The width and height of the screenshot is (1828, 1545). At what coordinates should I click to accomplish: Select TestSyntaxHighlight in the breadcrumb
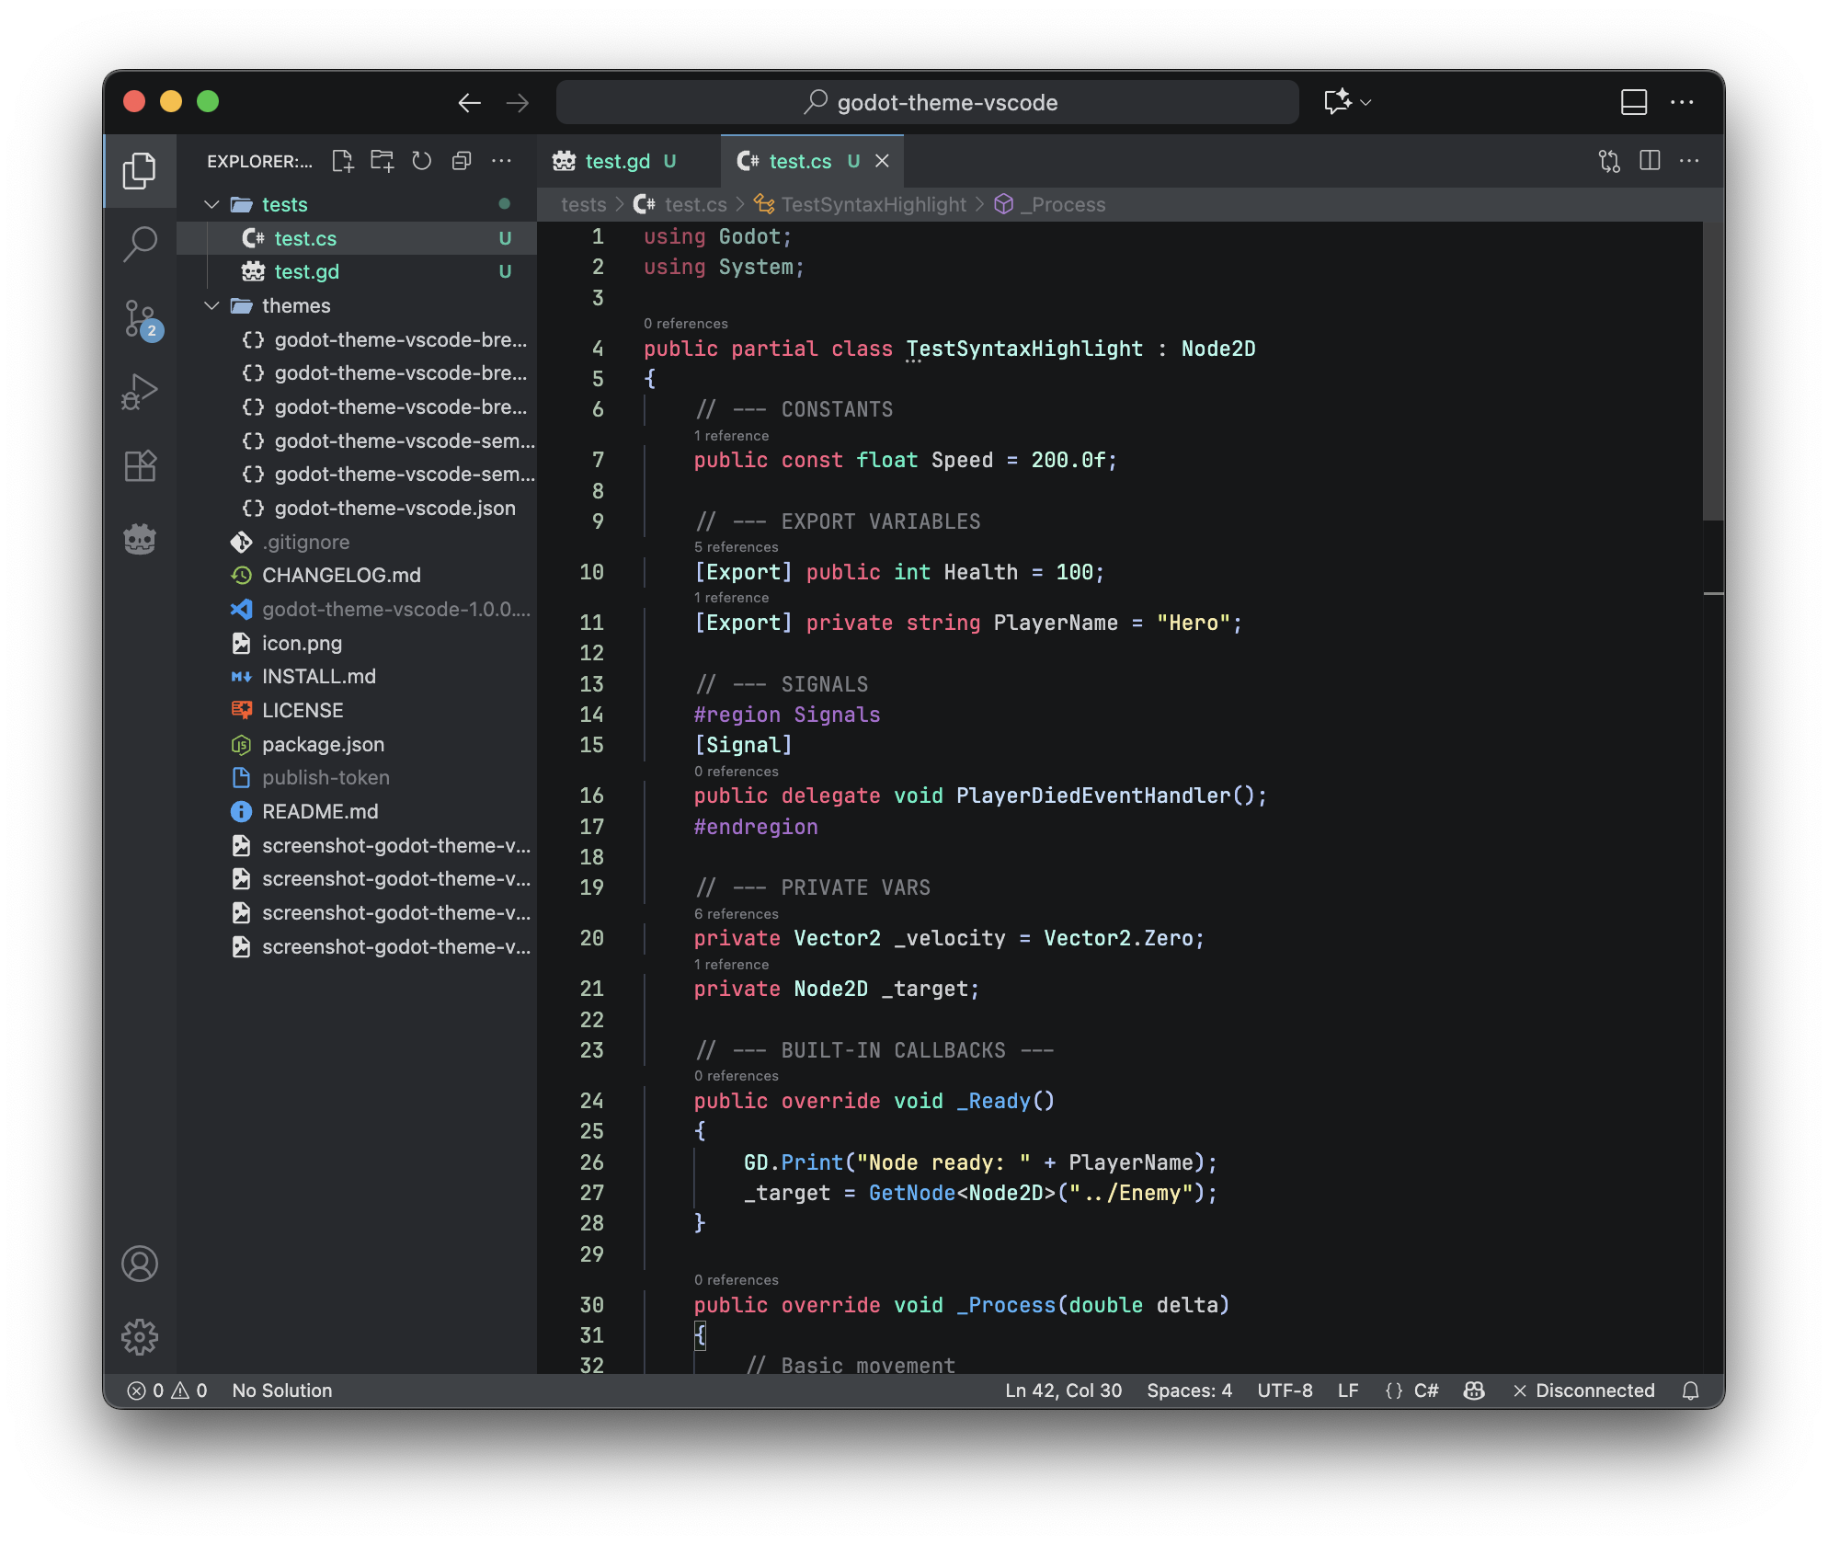[x=873, y=204]
